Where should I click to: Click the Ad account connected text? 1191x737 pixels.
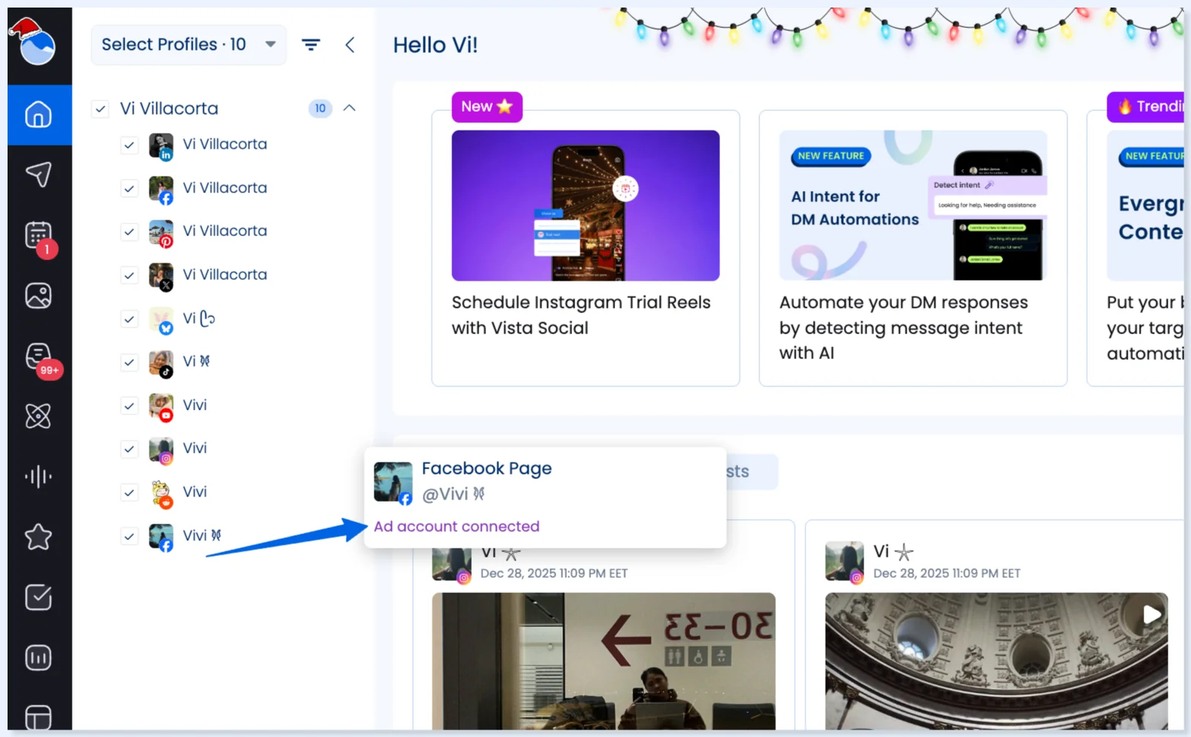(457, 527)
